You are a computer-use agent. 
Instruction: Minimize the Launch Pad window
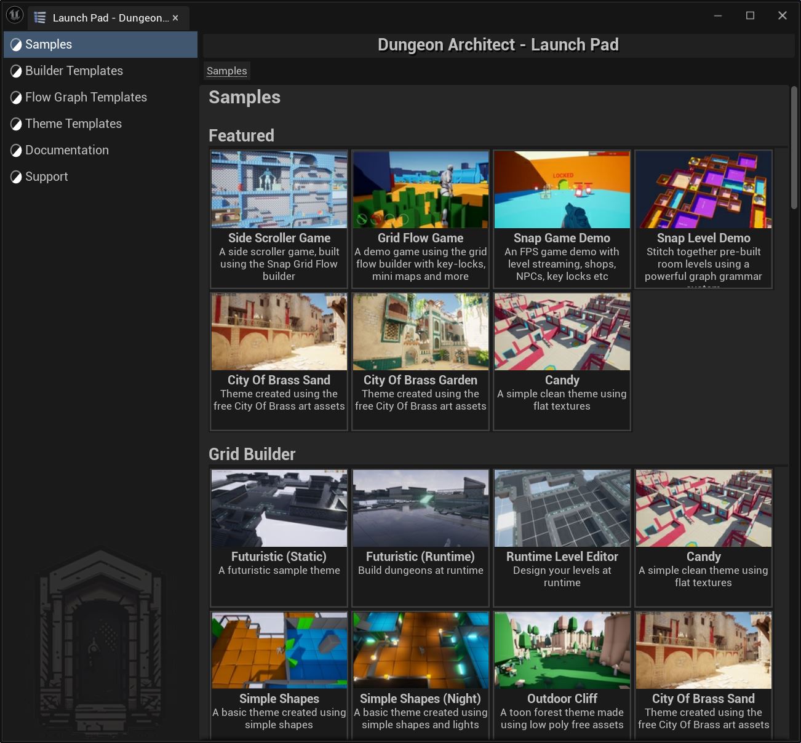[718, 15]
